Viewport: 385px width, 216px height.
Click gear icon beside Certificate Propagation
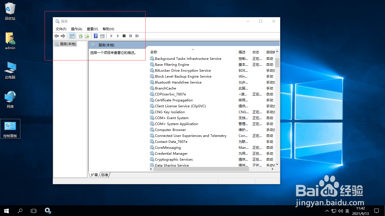click(x=152, y=100)
